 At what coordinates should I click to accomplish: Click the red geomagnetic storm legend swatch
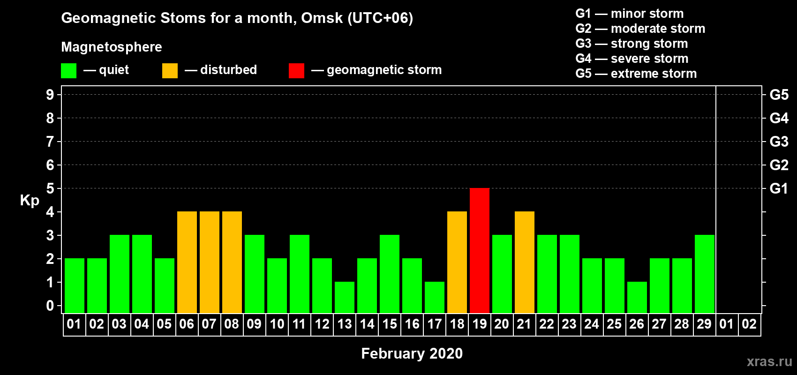click(x=297, y=71)
